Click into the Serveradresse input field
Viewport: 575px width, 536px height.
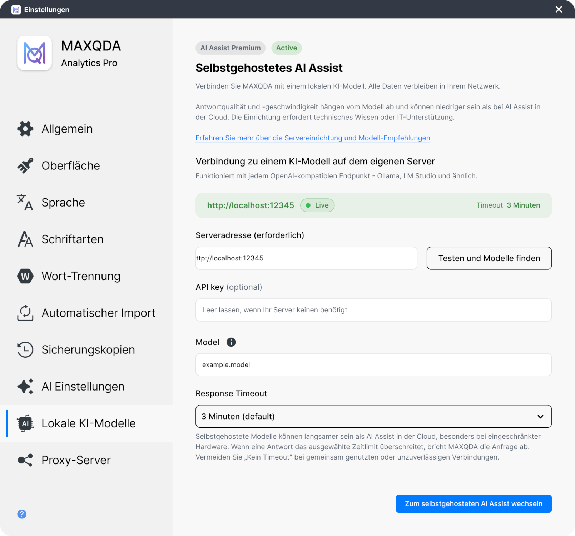(x=306, y=258)
